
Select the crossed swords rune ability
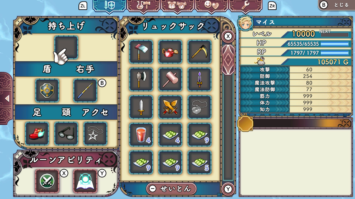pyautogui.click(x=47, y=181)
